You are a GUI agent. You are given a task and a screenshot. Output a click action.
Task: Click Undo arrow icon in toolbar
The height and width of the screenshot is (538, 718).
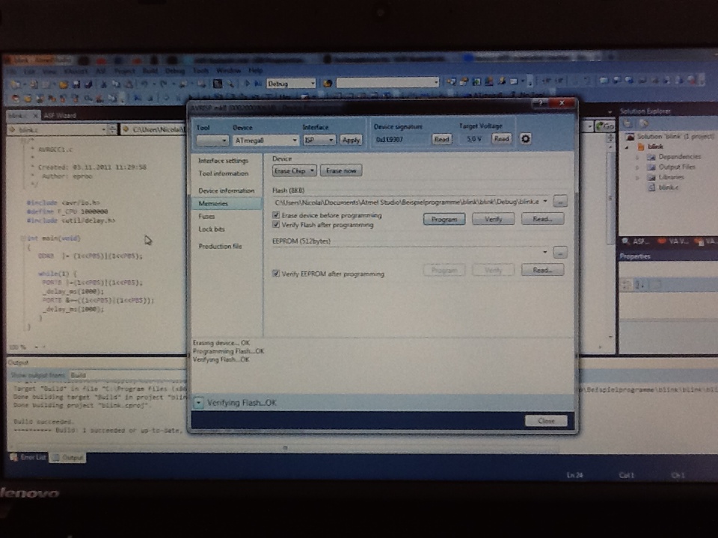coord(144,84)
